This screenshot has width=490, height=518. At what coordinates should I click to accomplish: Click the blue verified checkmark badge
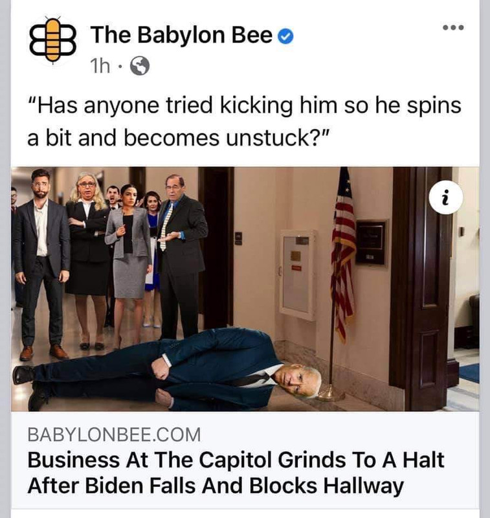[x=285, y=36]
